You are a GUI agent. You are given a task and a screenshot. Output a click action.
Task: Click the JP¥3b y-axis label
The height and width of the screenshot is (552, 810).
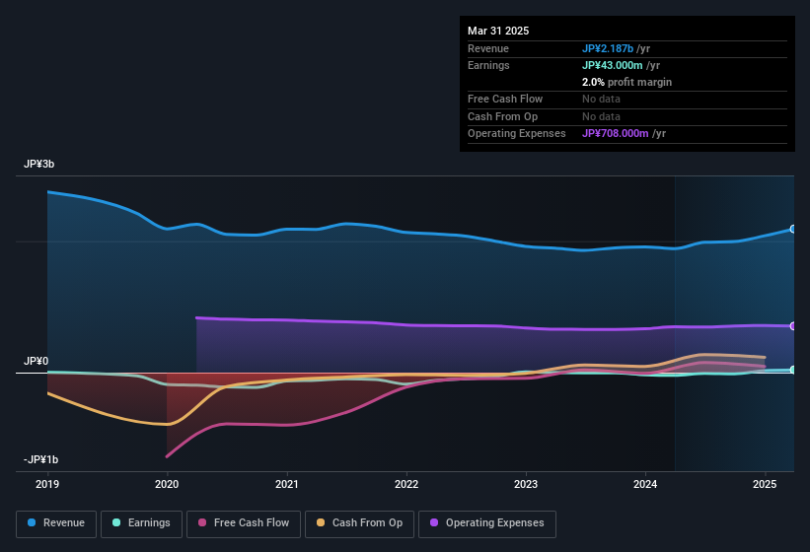38,164
